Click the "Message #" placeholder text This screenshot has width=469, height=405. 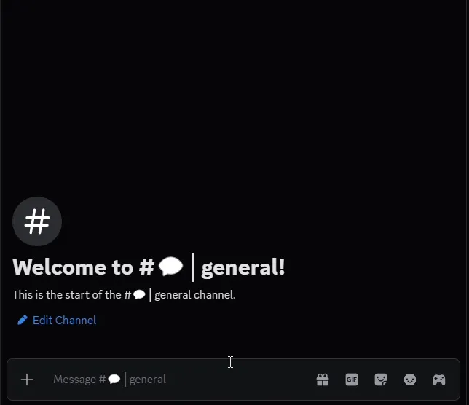[x=79, y=380]
